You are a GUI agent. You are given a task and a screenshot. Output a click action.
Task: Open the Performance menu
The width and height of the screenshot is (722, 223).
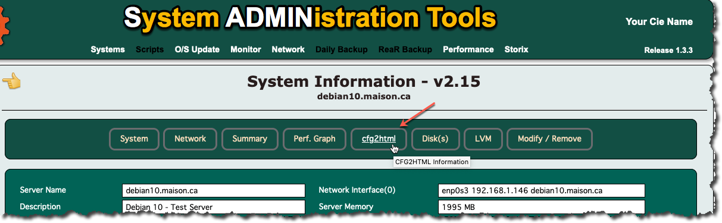click(468, 49)
